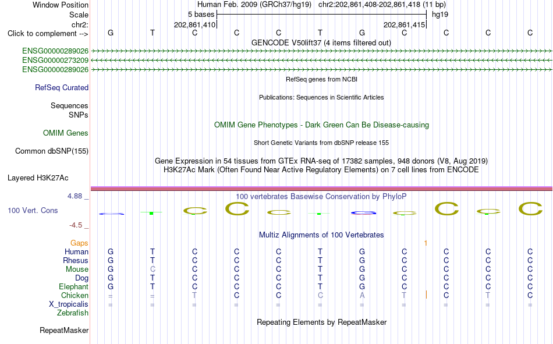Click the Dog species label

pyautogui.click(x=81, y=278)
